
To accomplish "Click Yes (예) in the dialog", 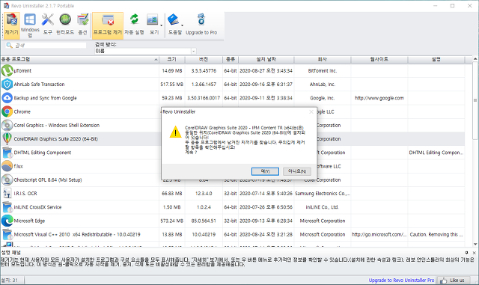I will (x=265, y=171).
